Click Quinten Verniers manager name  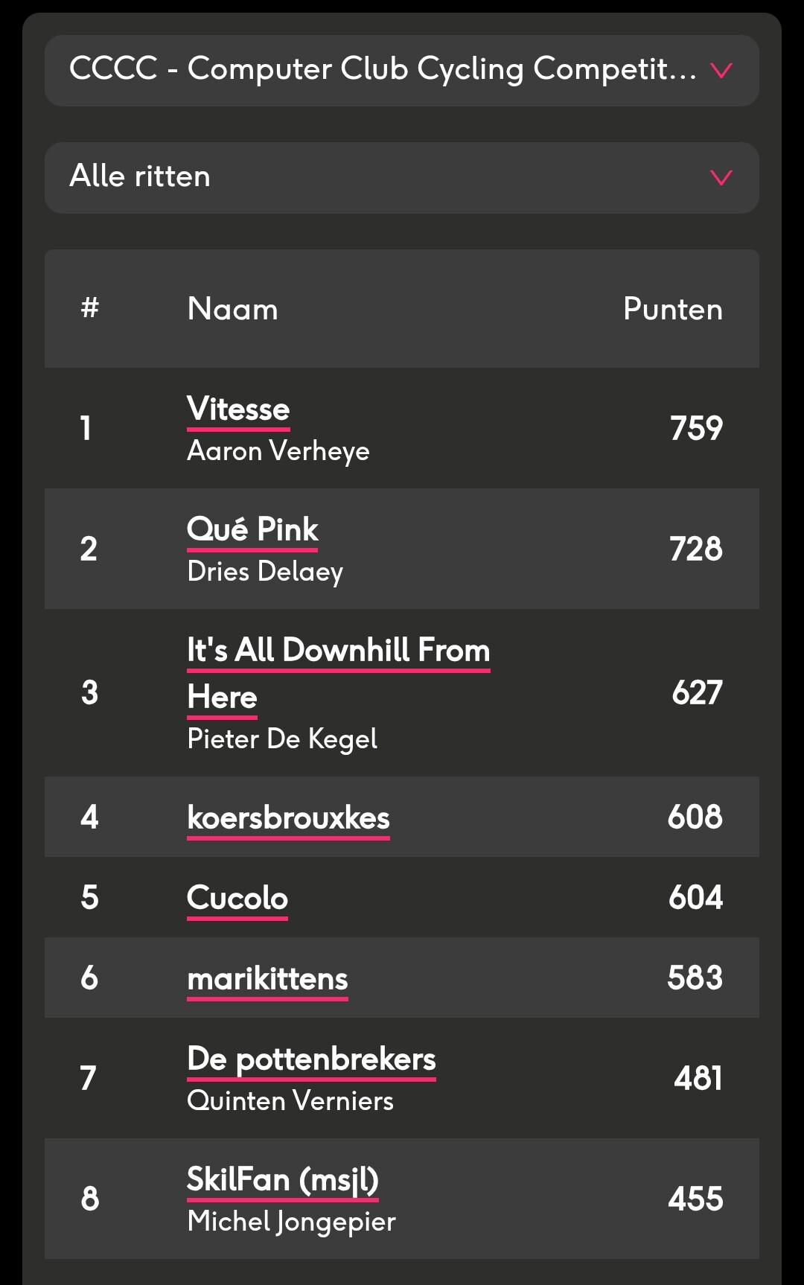point(290,1100)
